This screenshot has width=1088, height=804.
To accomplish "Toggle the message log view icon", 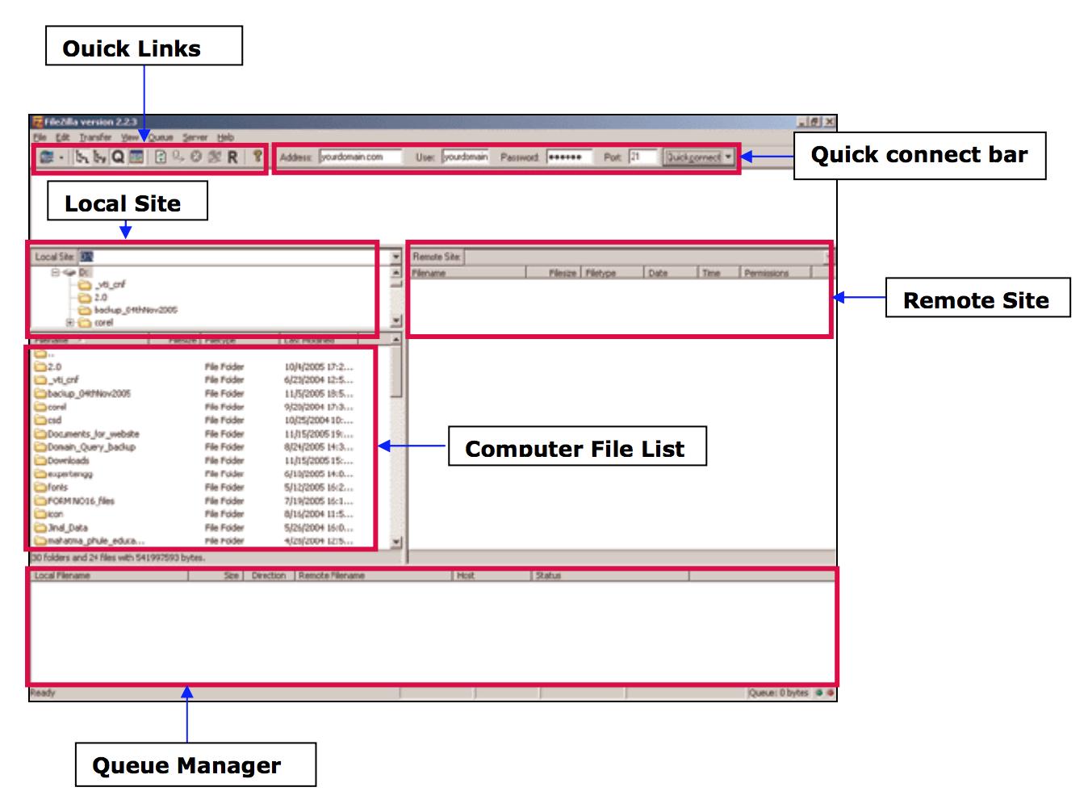I will tap(136, 157).
